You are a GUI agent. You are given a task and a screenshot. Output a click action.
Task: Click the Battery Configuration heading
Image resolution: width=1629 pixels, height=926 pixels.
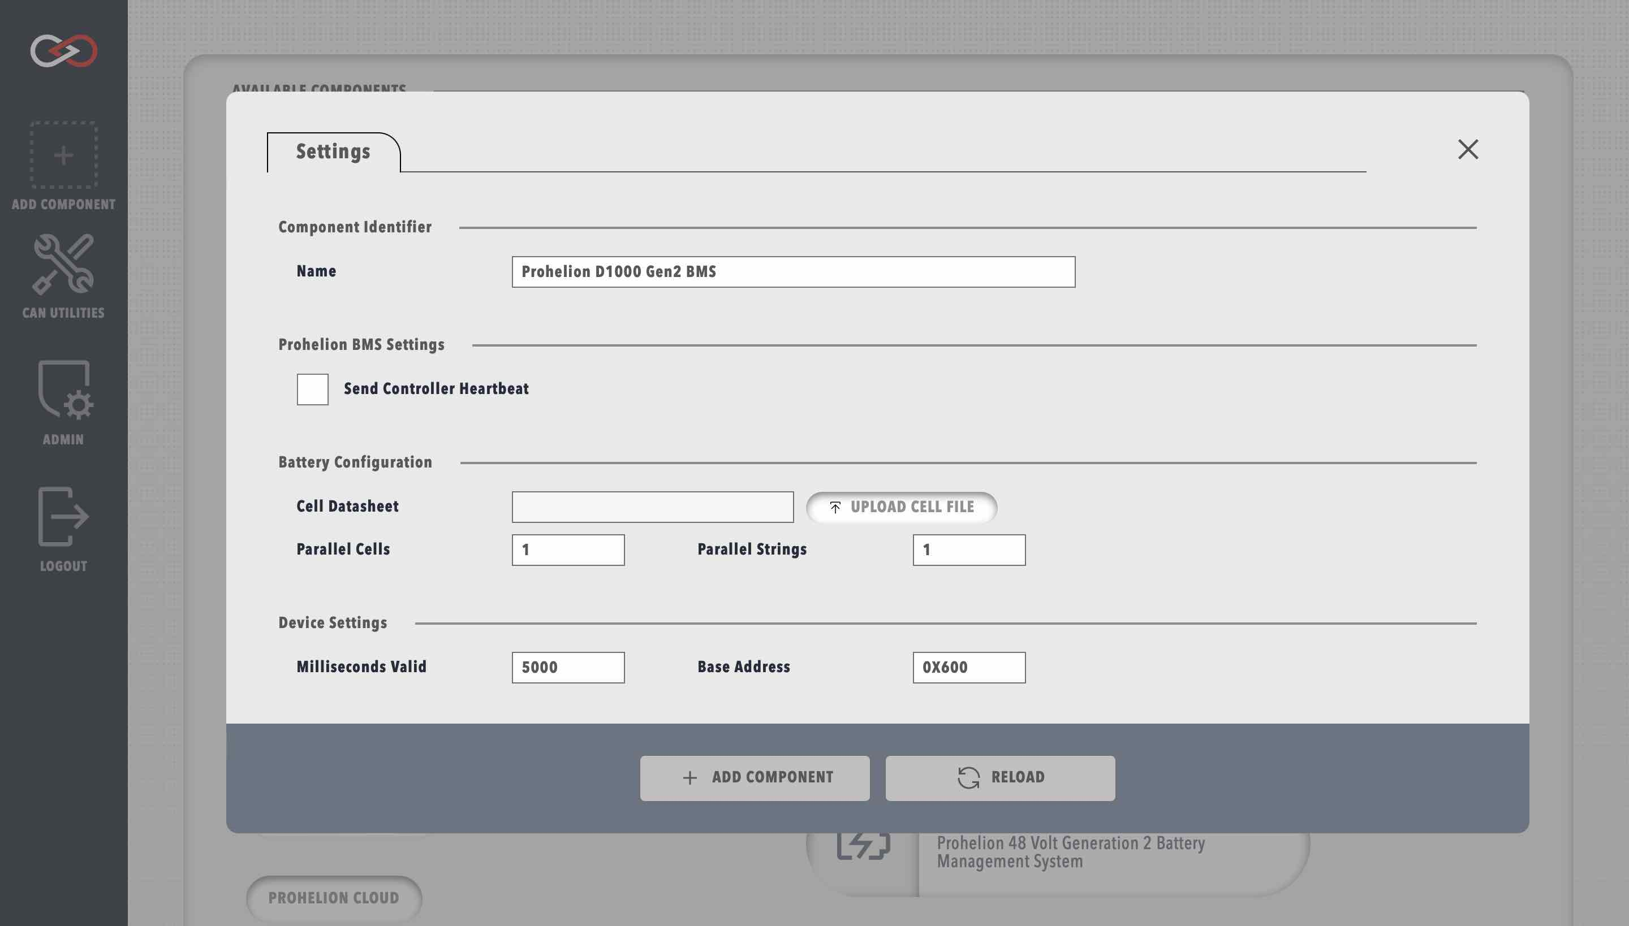point(355,462)
